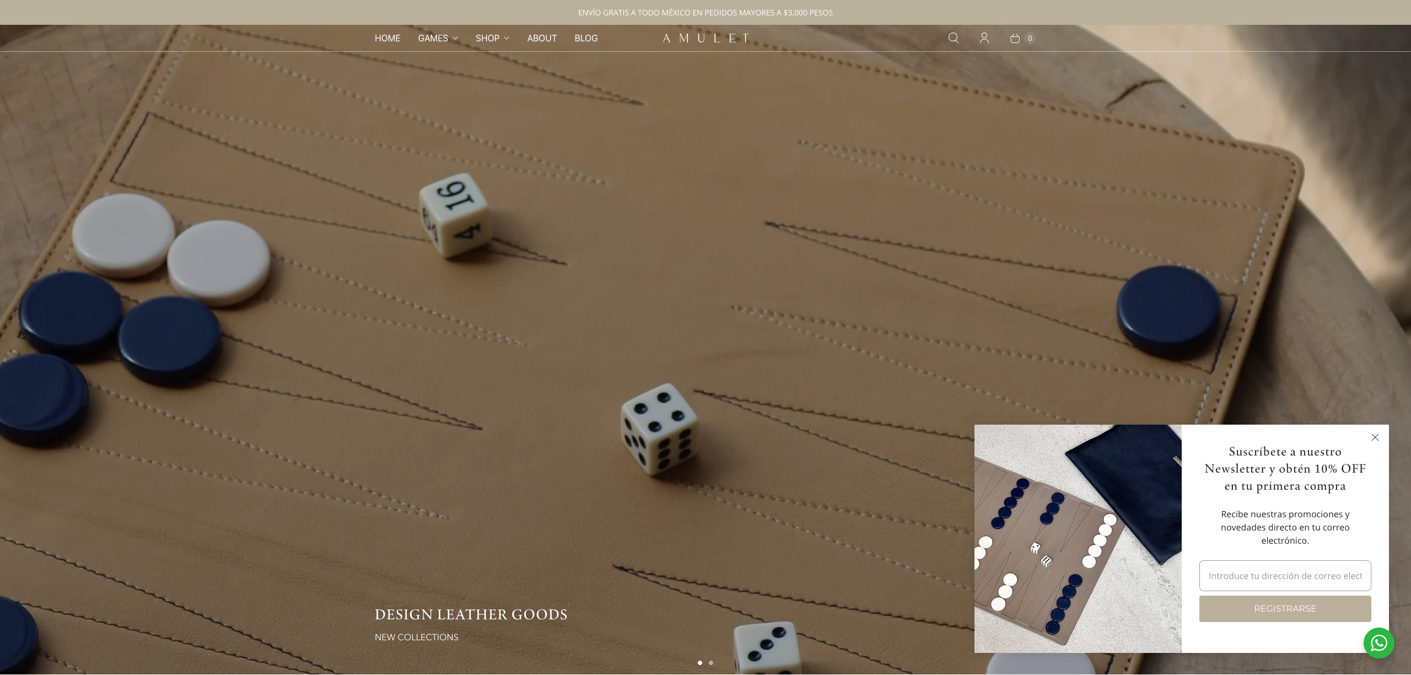This screenshot has width=1411, height=675.
Task: Click the newsletter popup backgammon image
Action: 1078,539
